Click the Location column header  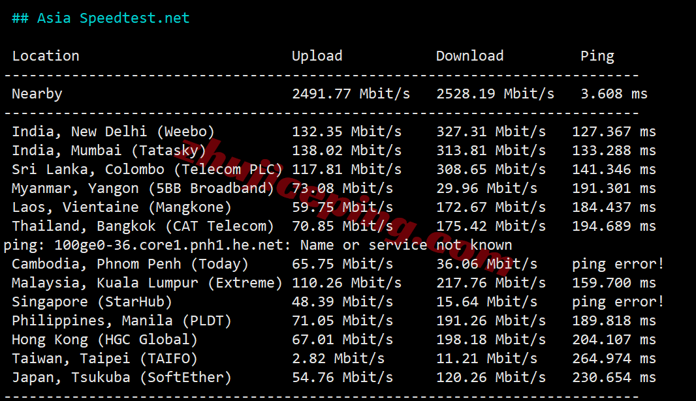[x=46, y=56]
